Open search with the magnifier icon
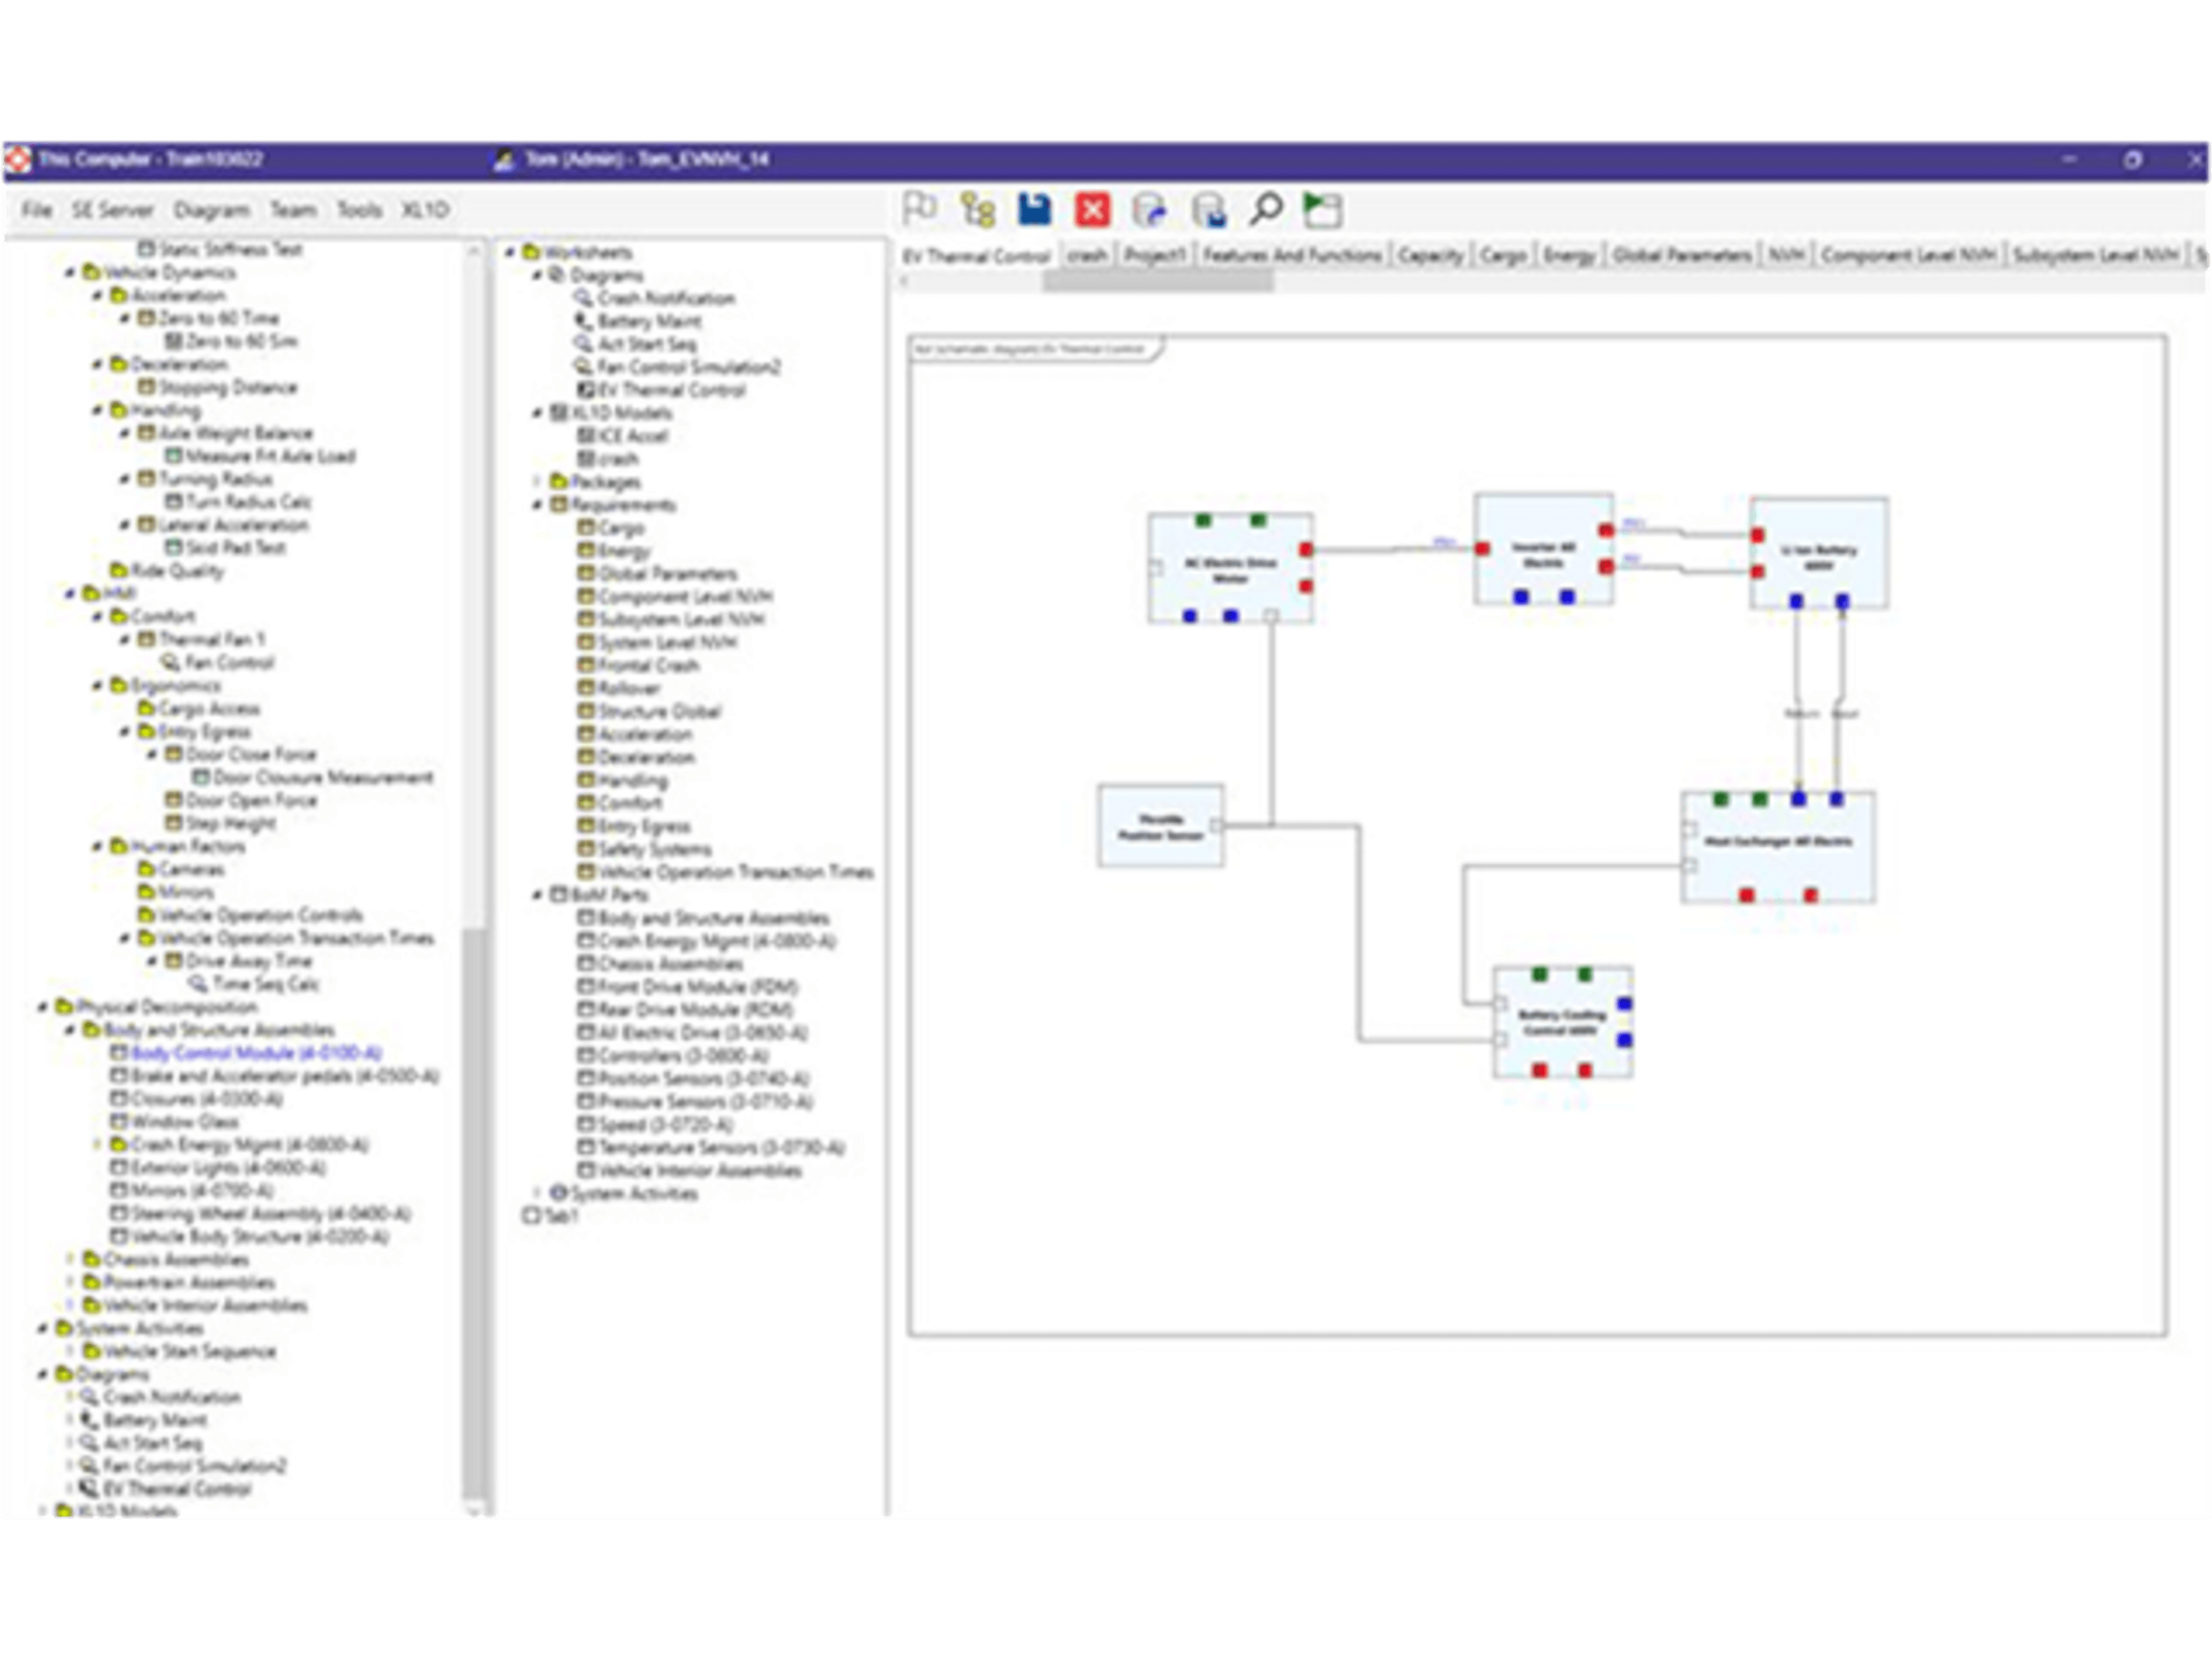2212x1659 pixels. [x=1265, y=210]
